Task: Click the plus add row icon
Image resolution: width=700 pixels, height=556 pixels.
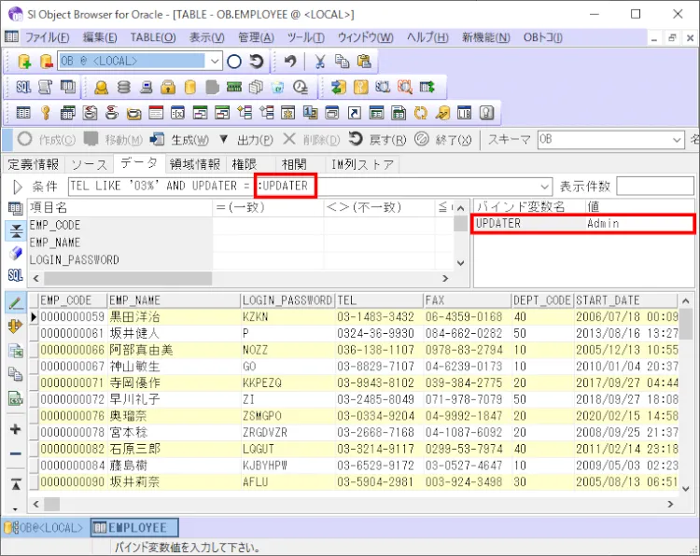Action: (x=16, y=429)
